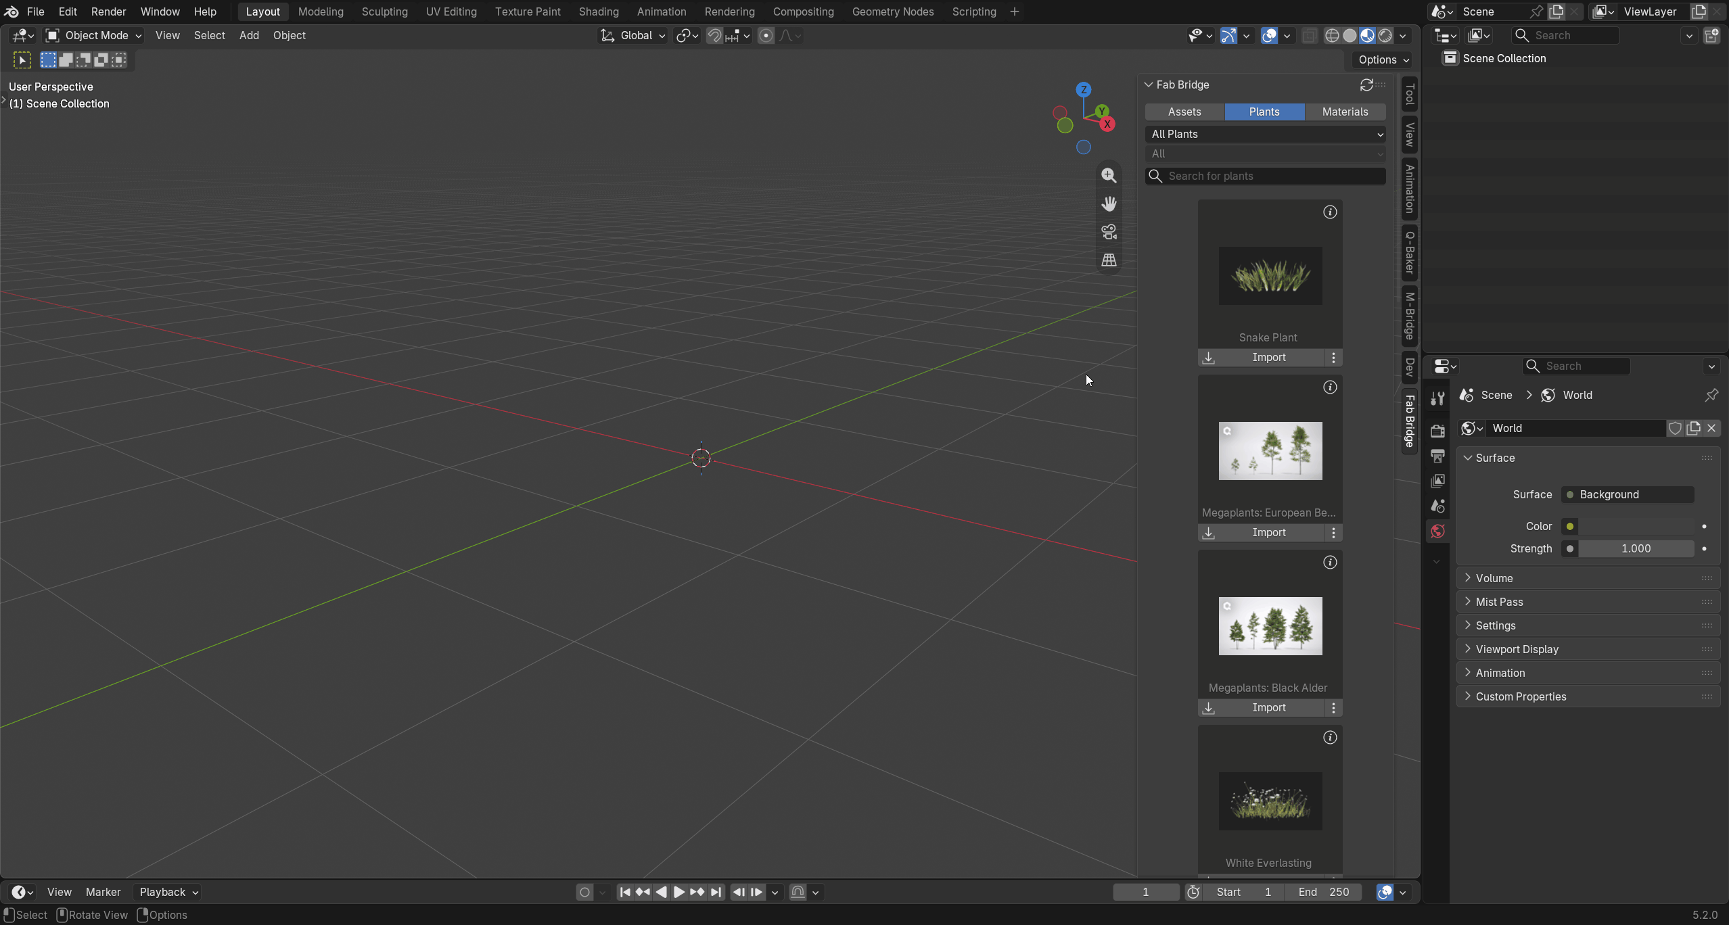The image size is (1729, 925).
Task: Select the solid viewport shading icon
Action: pos(1350,36)
